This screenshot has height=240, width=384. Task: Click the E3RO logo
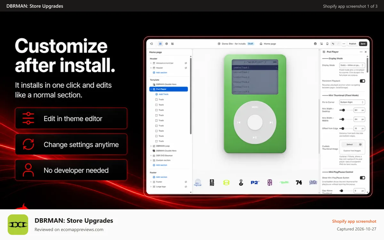coord(212,182)
